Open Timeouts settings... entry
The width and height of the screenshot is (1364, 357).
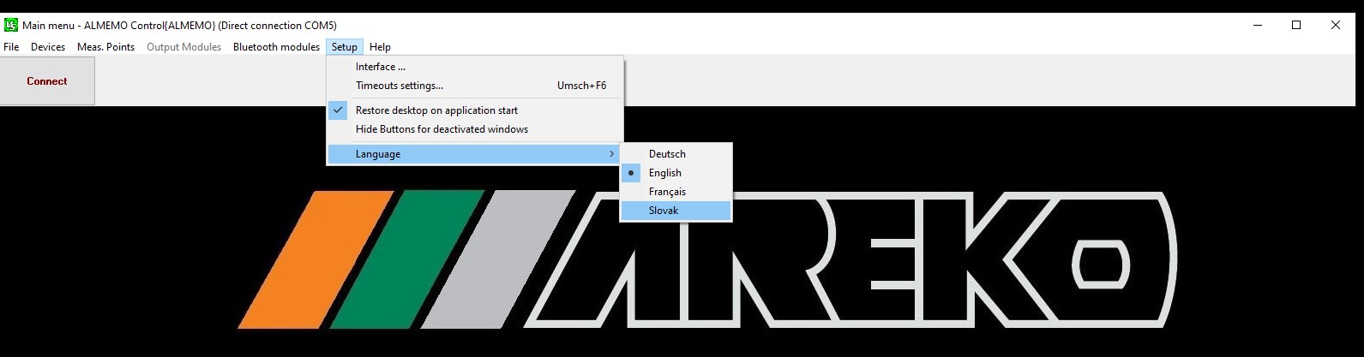(475, 86)
